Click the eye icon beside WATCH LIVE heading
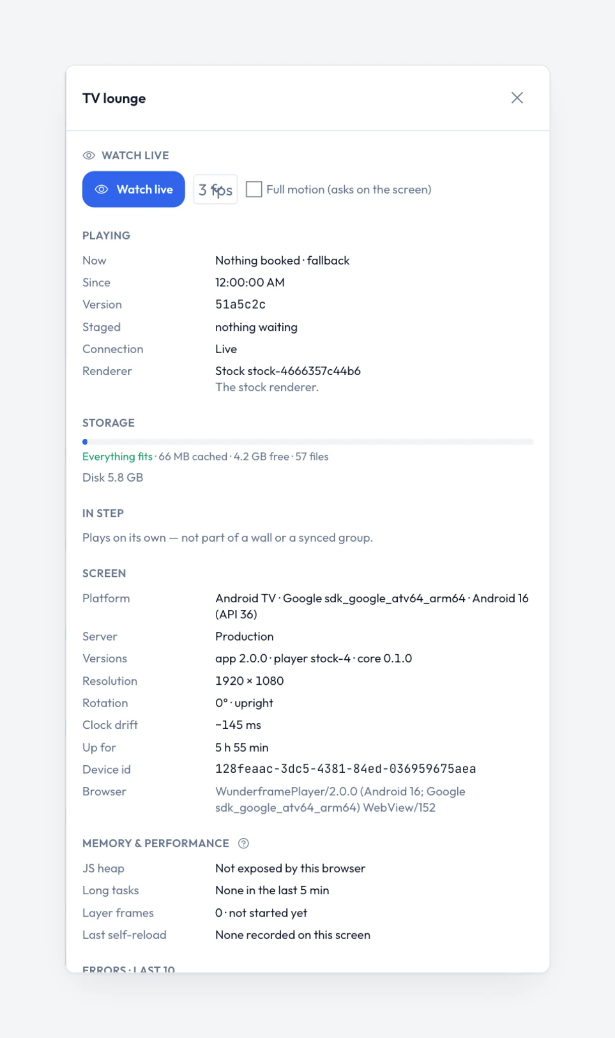This screenshot has height=1038, width=615. [89, 155]
